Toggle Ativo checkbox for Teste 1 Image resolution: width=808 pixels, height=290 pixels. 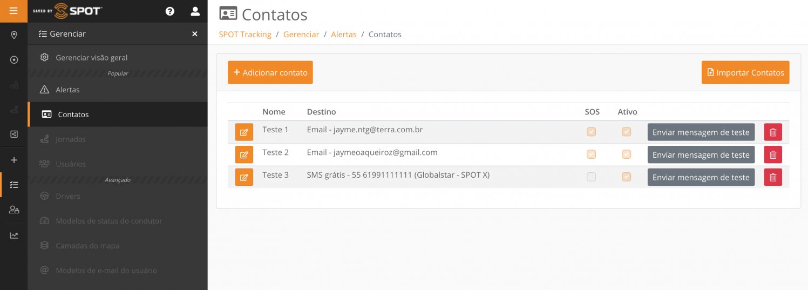[x=626, y=132]
